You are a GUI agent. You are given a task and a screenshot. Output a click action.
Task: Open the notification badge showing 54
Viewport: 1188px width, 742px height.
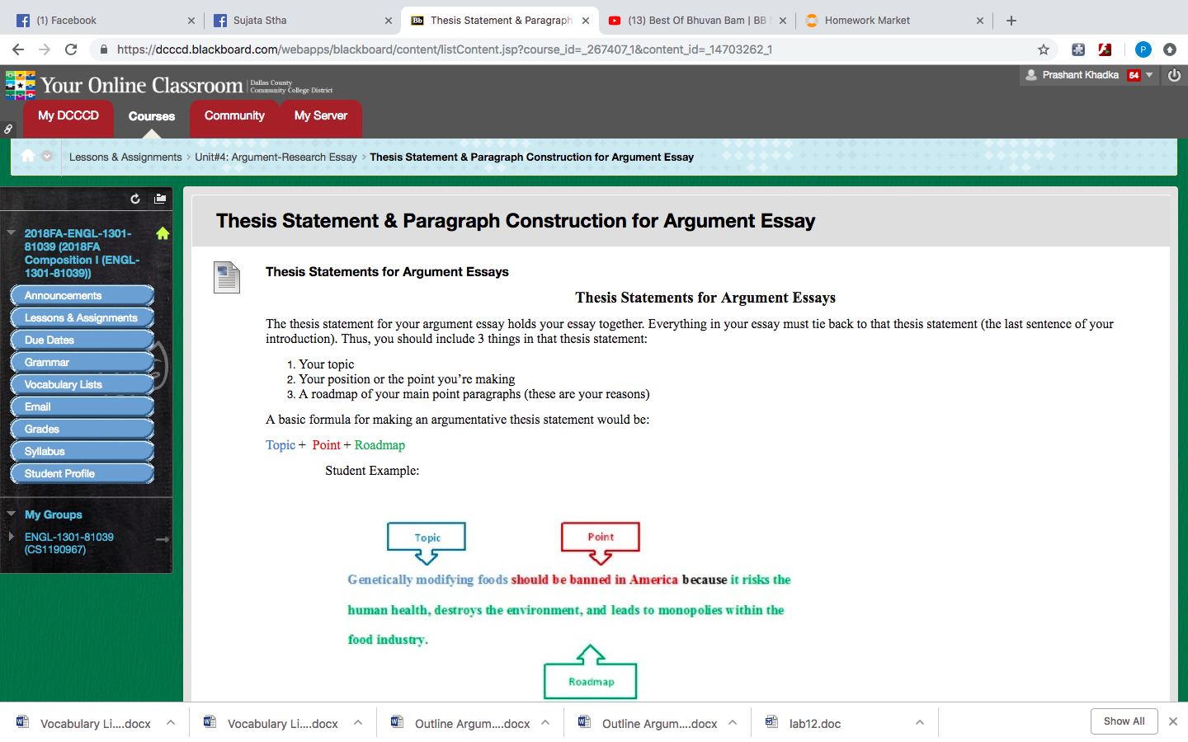[x=1134, y=75]
